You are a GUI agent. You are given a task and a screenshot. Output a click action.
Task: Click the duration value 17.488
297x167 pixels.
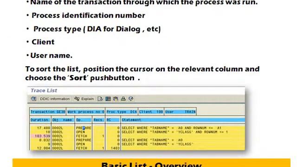tap(43, 128)
